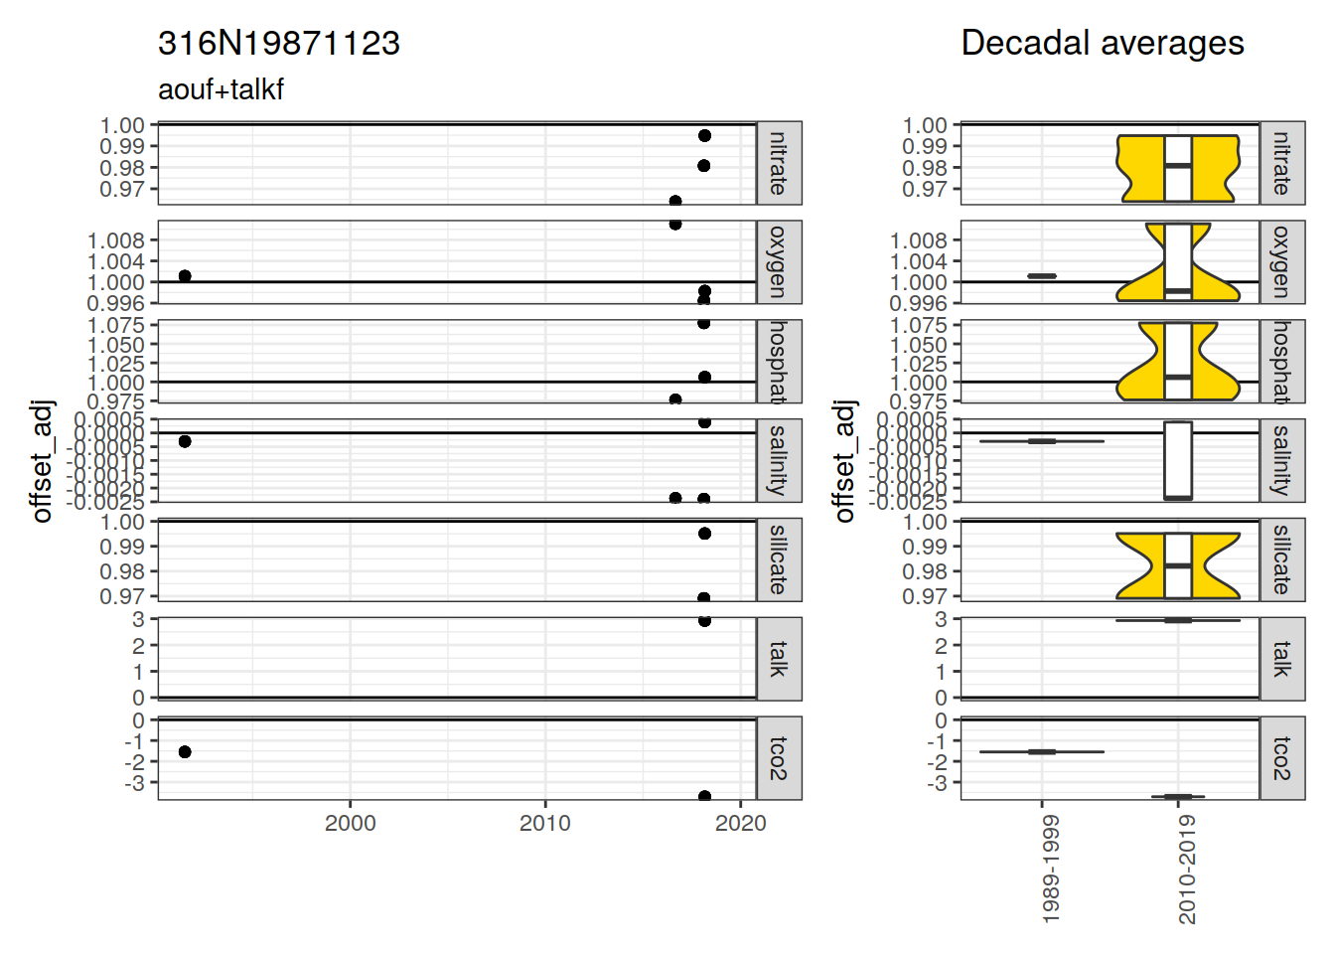Click the Decadal averages title

point(1103,44)
